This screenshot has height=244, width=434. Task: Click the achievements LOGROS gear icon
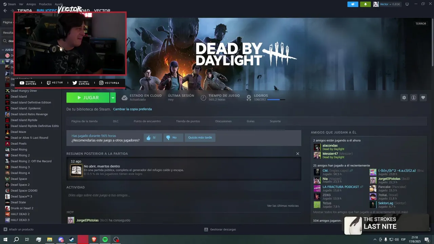coord(249,98)
